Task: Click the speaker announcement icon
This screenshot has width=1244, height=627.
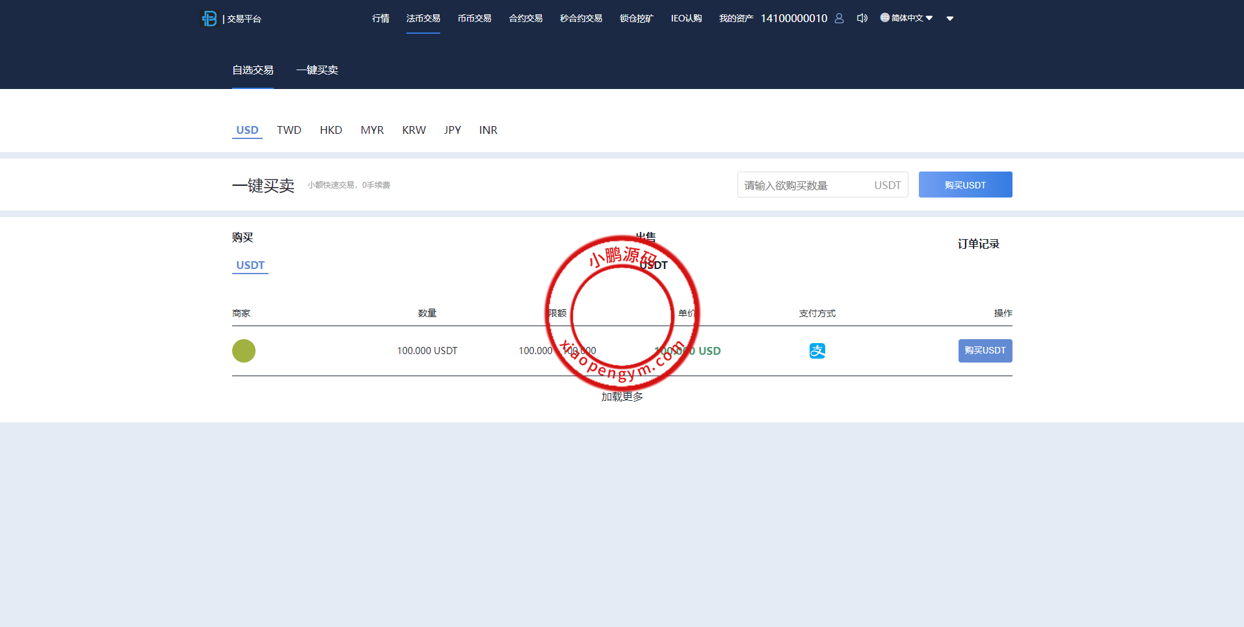Action: tap(862, 18)
